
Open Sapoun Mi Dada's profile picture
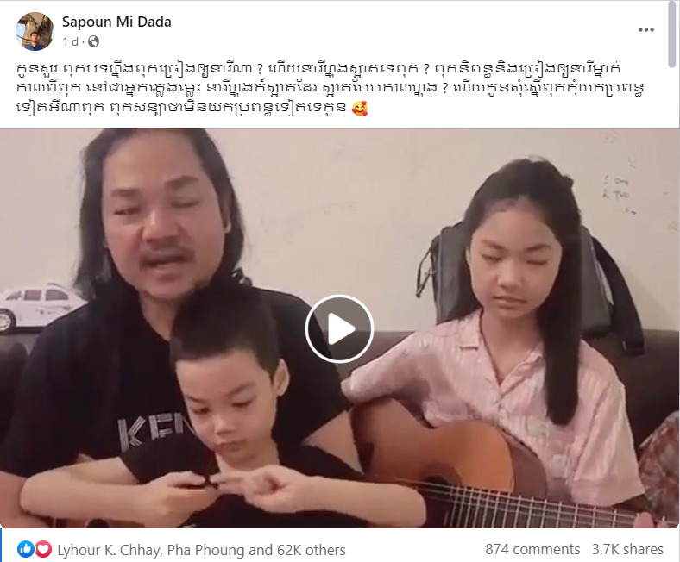click(35, 31)
